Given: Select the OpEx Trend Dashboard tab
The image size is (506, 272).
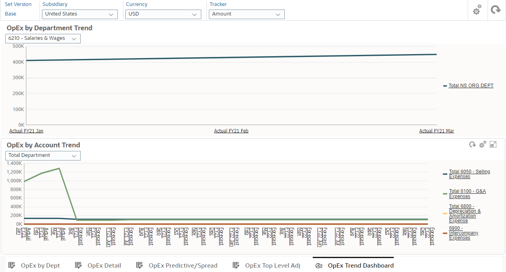Looking at the screenshot, I should pyautogui.click(x=355, y=266).
